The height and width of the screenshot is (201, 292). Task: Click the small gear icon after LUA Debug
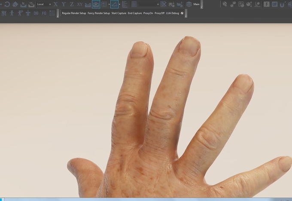point(182,13)
